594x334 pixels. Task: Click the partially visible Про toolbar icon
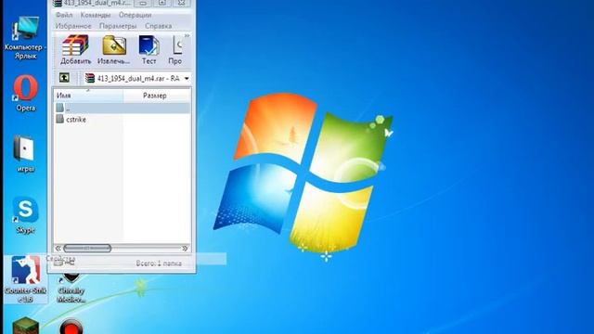click(175, 49)
